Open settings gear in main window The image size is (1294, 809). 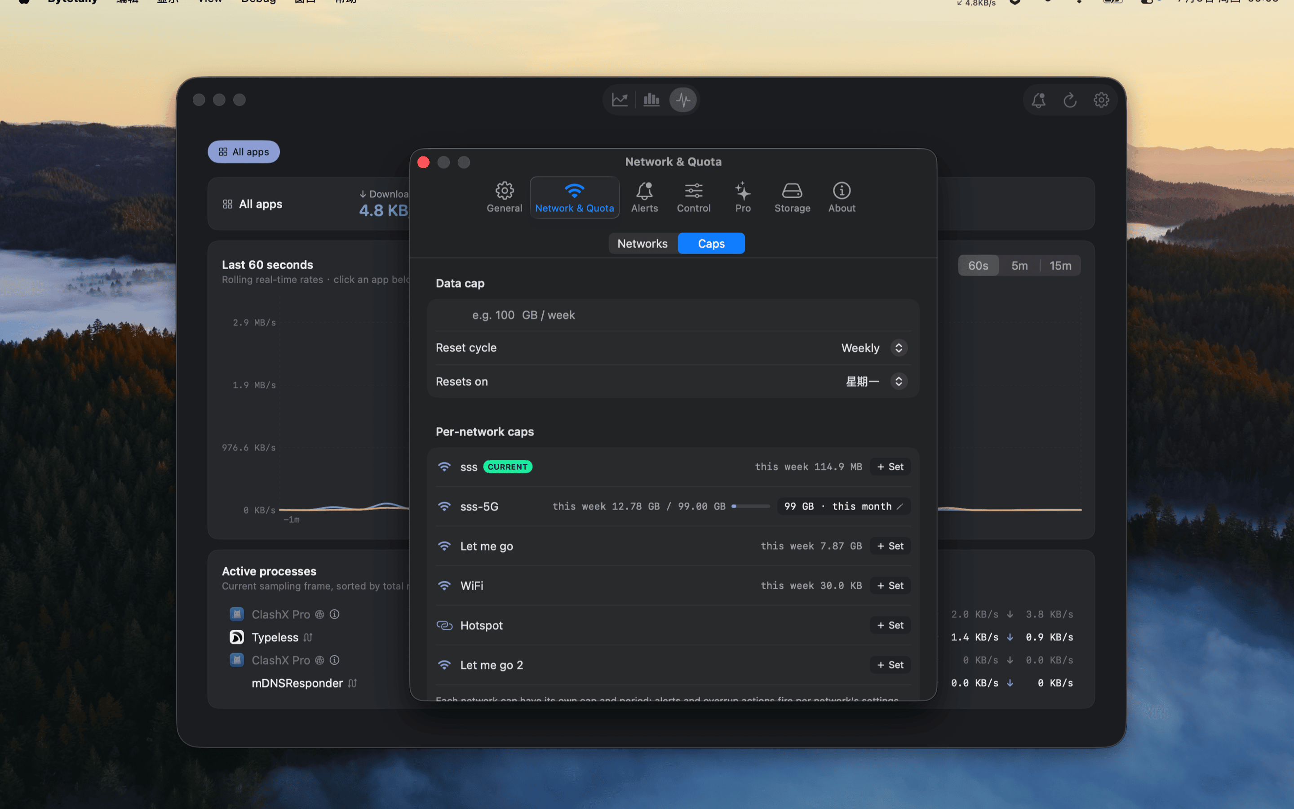1101,100
